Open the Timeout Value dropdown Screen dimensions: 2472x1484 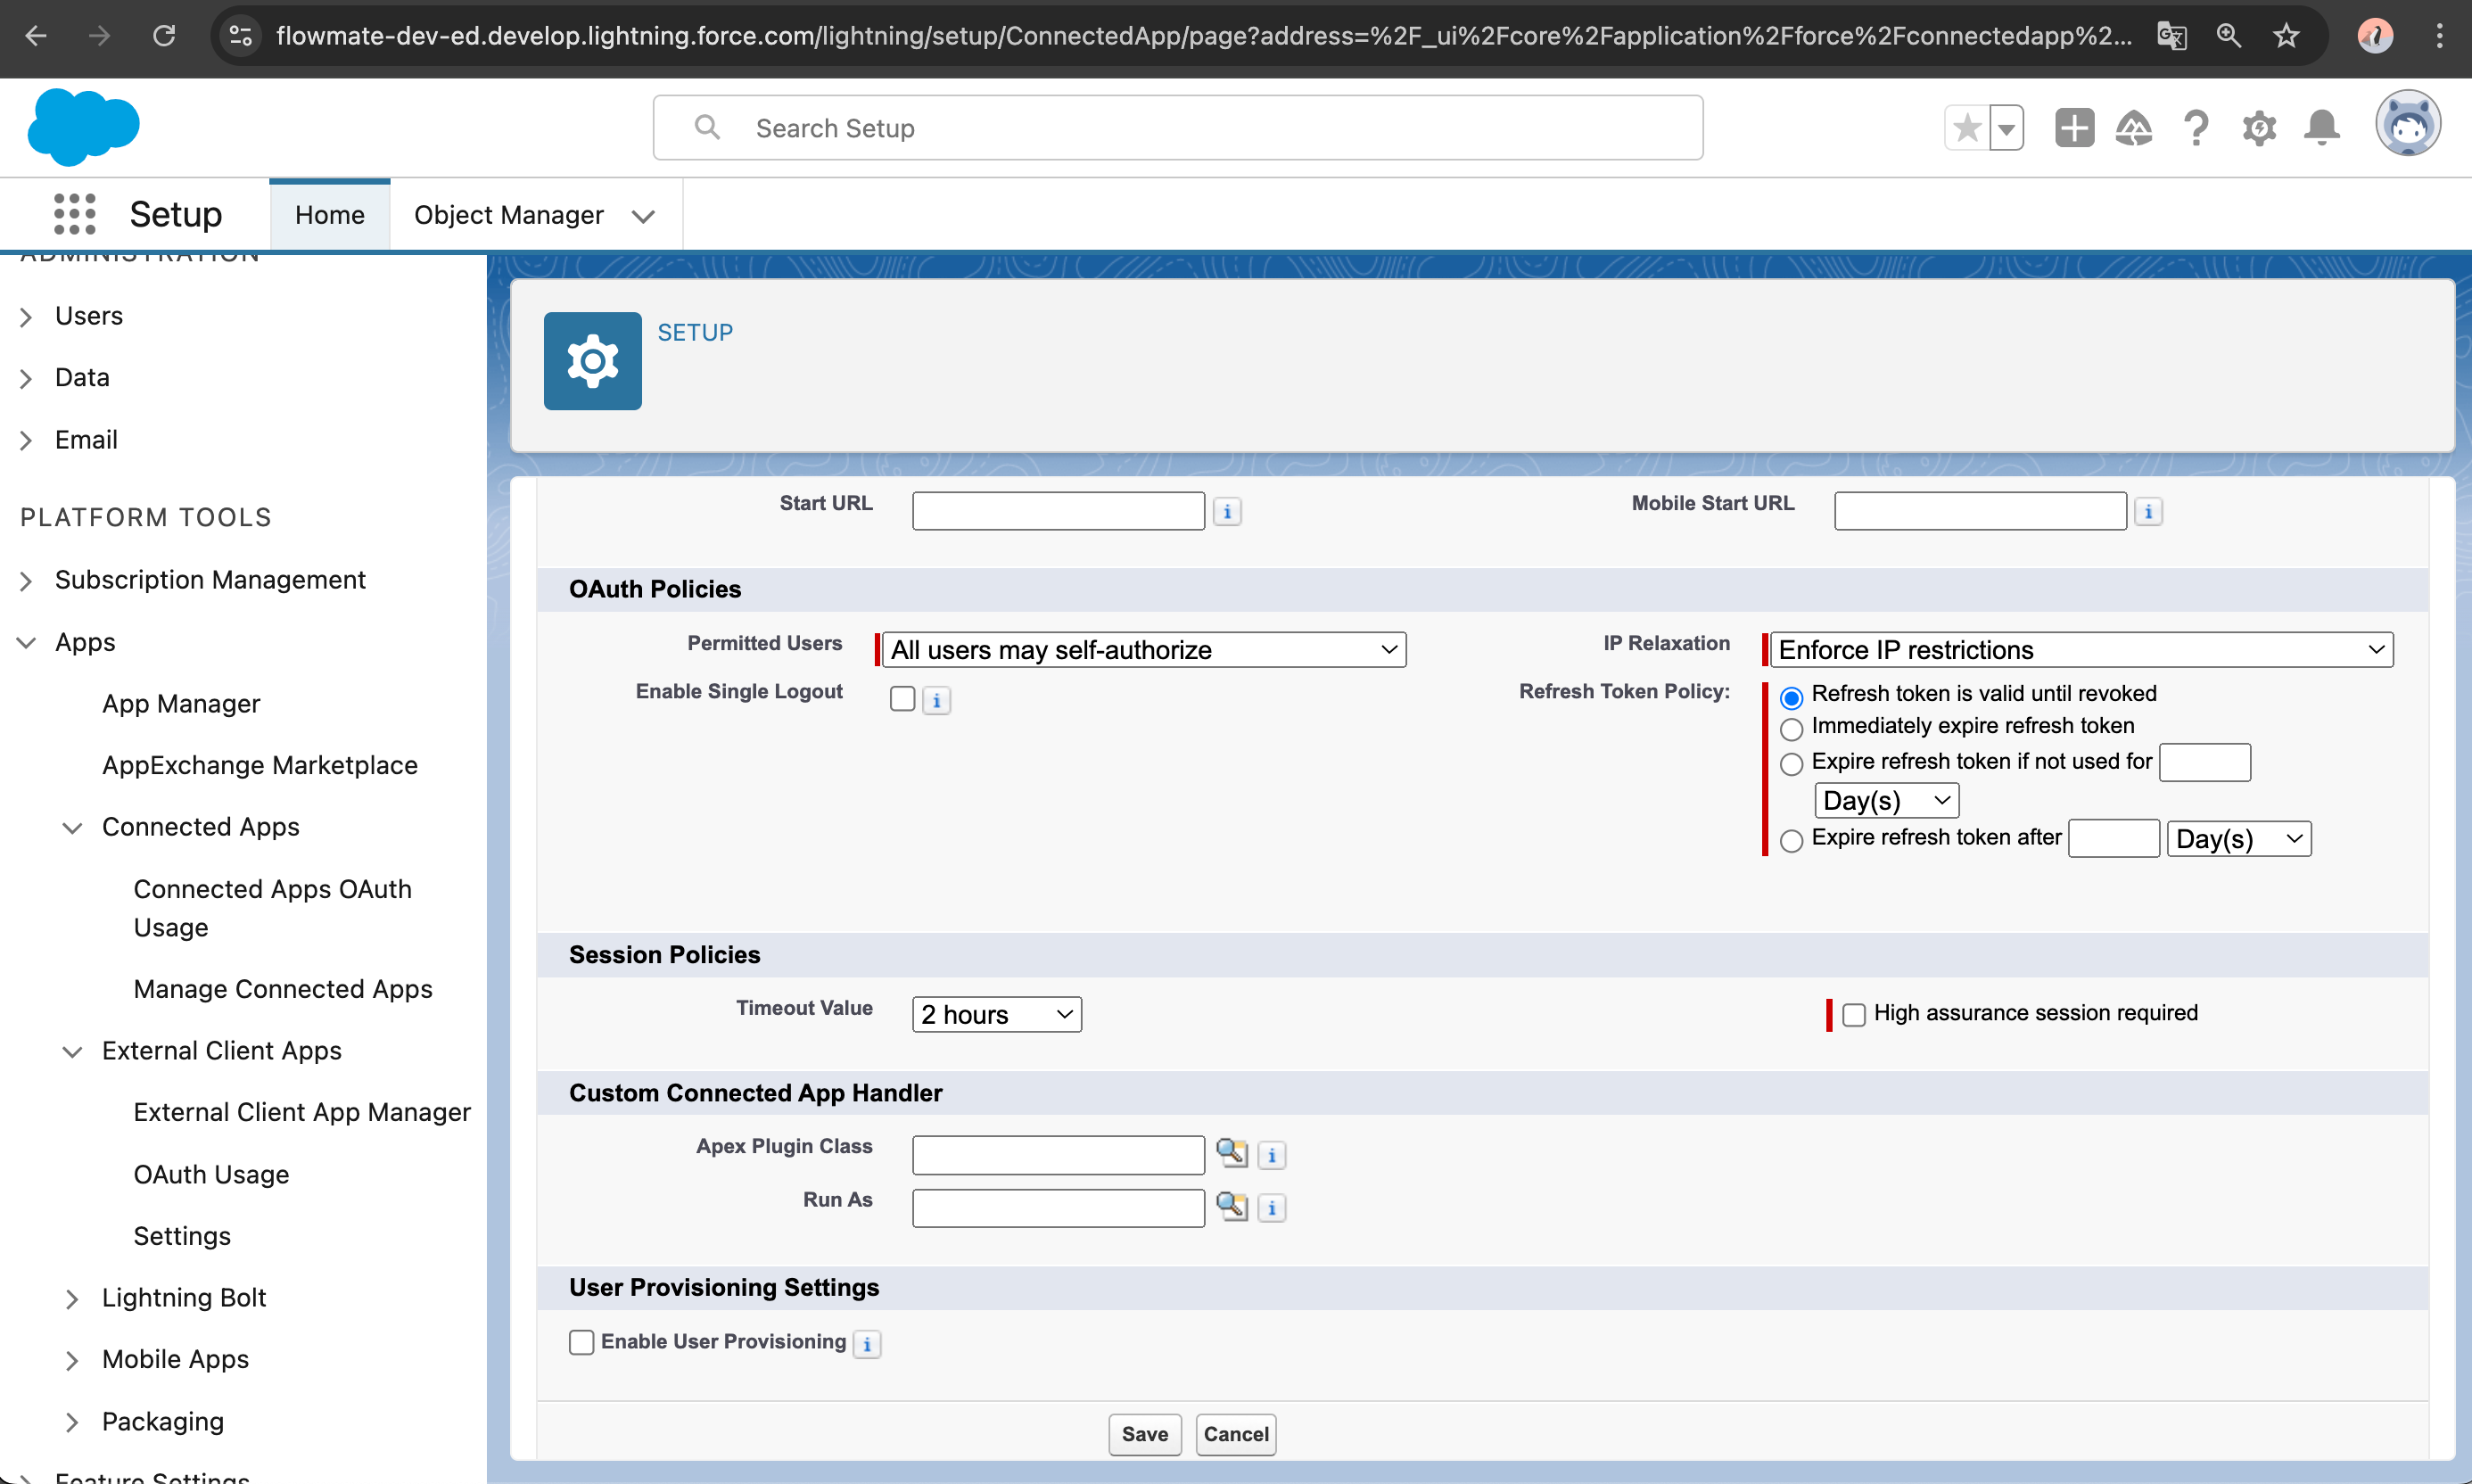pyautogui.click(x=996, y=1014)
